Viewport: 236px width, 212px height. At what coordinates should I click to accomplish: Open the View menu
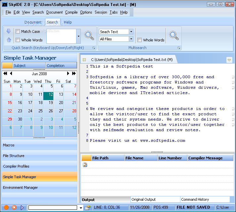tap(26, 12)
